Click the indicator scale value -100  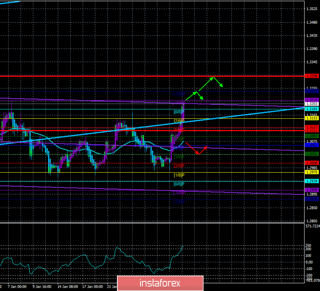click(x=308, y=269)
